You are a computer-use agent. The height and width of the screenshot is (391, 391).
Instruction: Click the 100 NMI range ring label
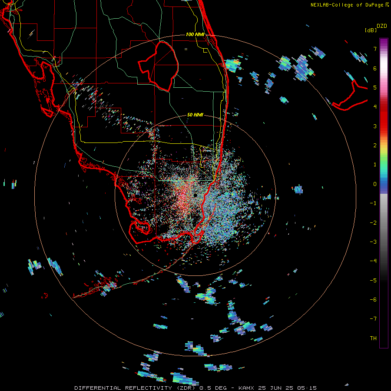point(195,34)
